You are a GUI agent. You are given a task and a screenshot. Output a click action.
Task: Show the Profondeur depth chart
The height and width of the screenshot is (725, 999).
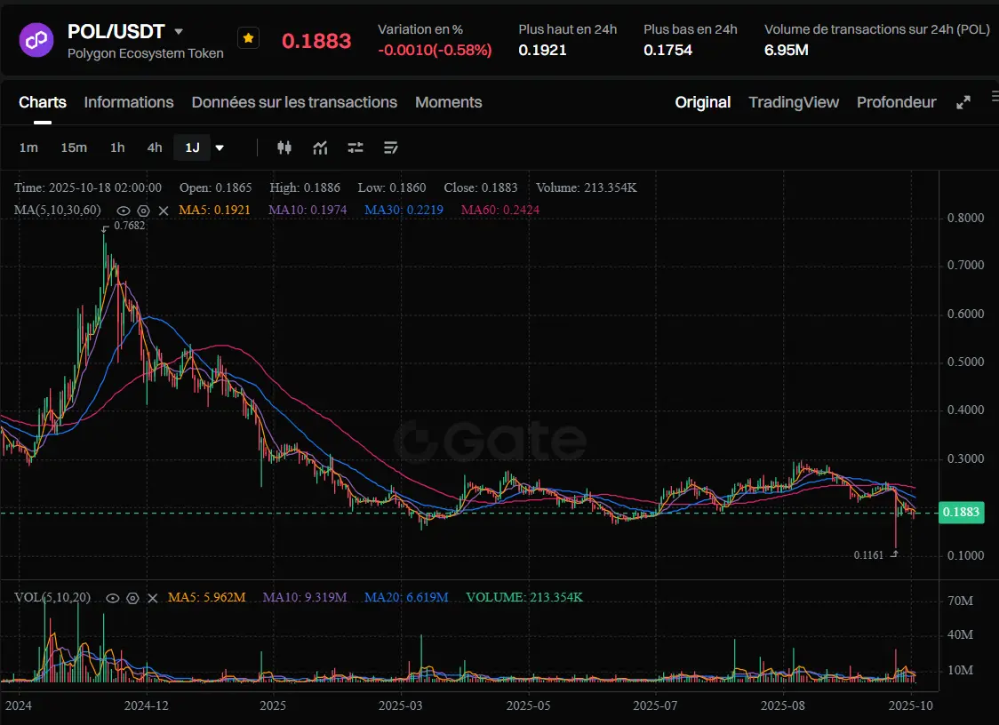pos(897,102)
